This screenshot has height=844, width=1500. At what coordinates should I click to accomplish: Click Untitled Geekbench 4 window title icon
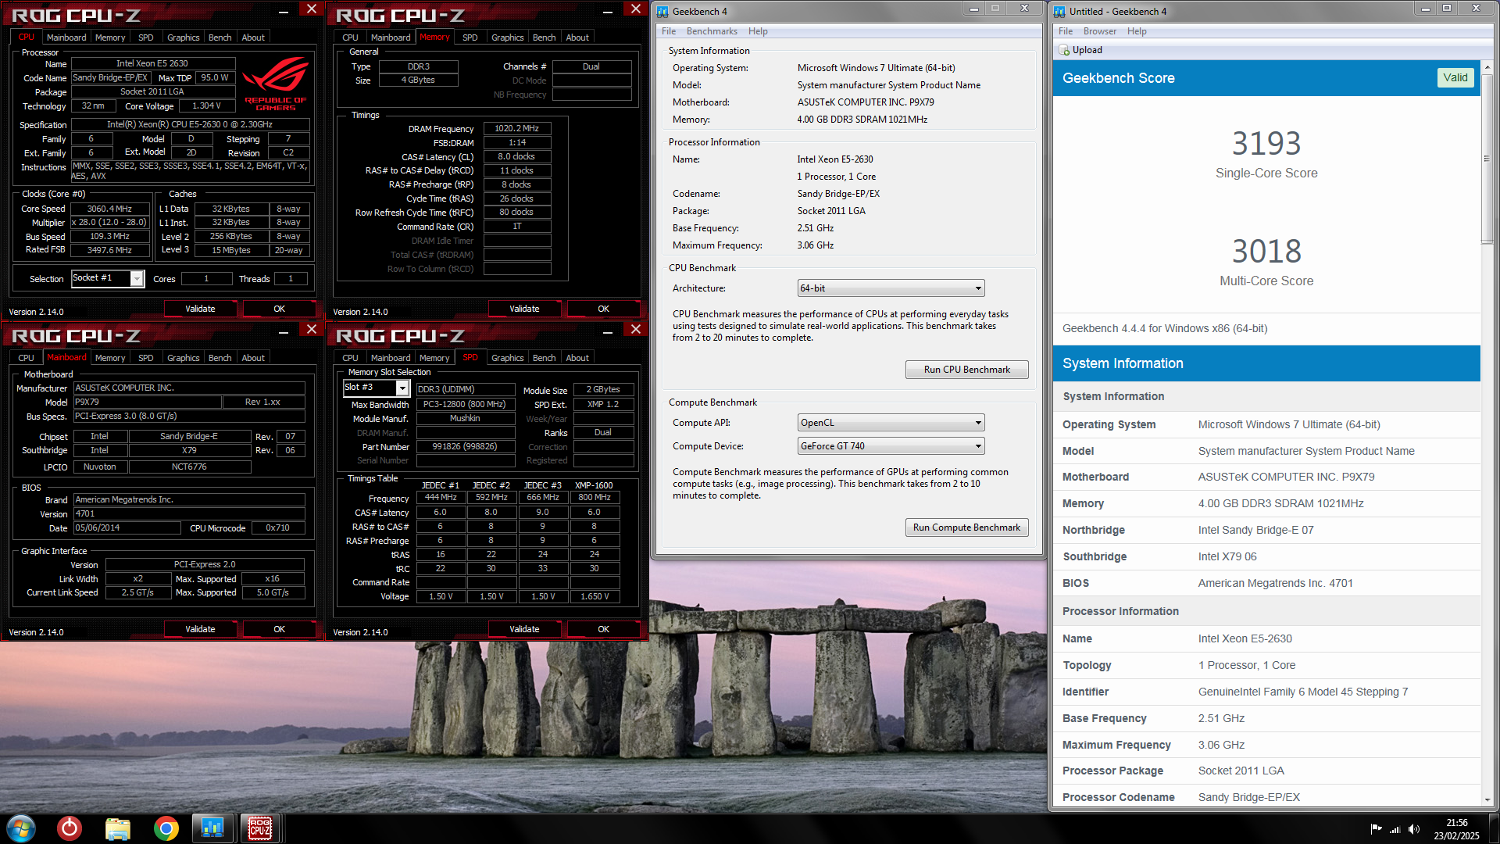click(x=1059, y=11)
